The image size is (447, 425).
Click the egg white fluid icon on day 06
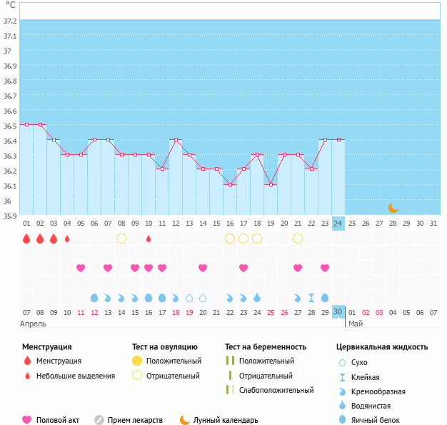pyautogui.click(x=94, y=297)
